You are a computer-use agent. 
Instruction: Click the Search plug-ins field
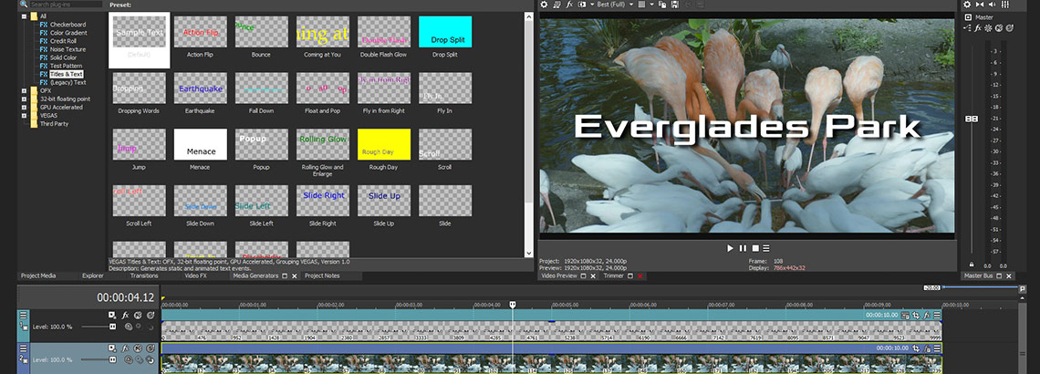[65, 4]
